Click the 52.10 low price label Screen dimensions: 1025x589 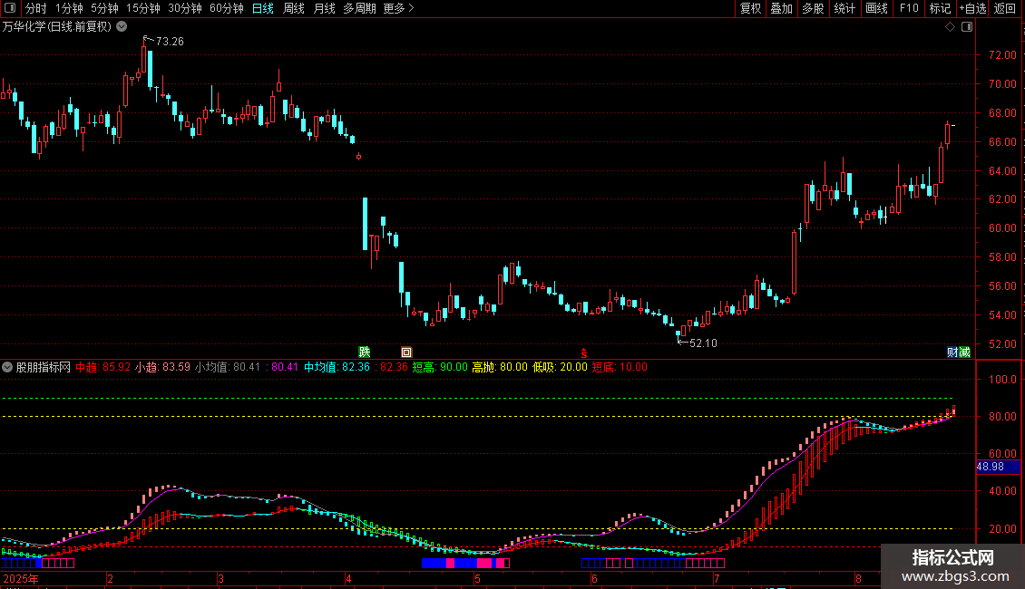[x=703, y=343]
